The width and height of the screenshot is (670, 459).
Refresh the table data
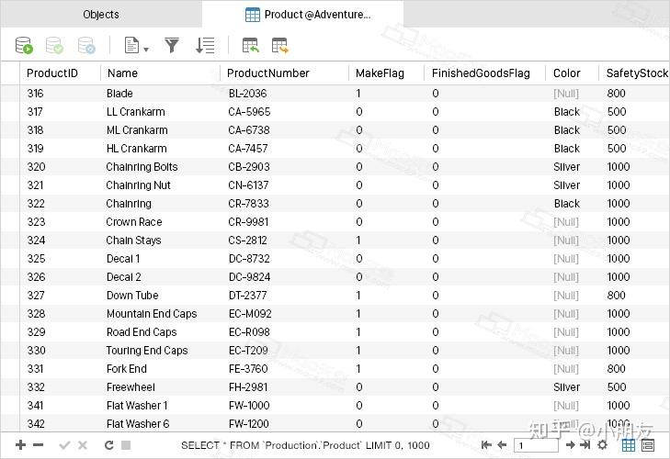(x=109, y=445)
